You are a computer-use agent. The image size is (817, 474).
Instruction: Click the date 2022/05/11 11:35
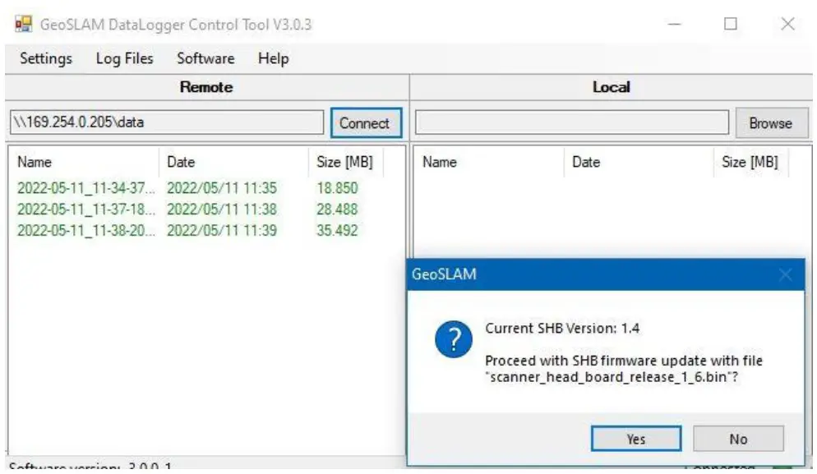(222, 188)
